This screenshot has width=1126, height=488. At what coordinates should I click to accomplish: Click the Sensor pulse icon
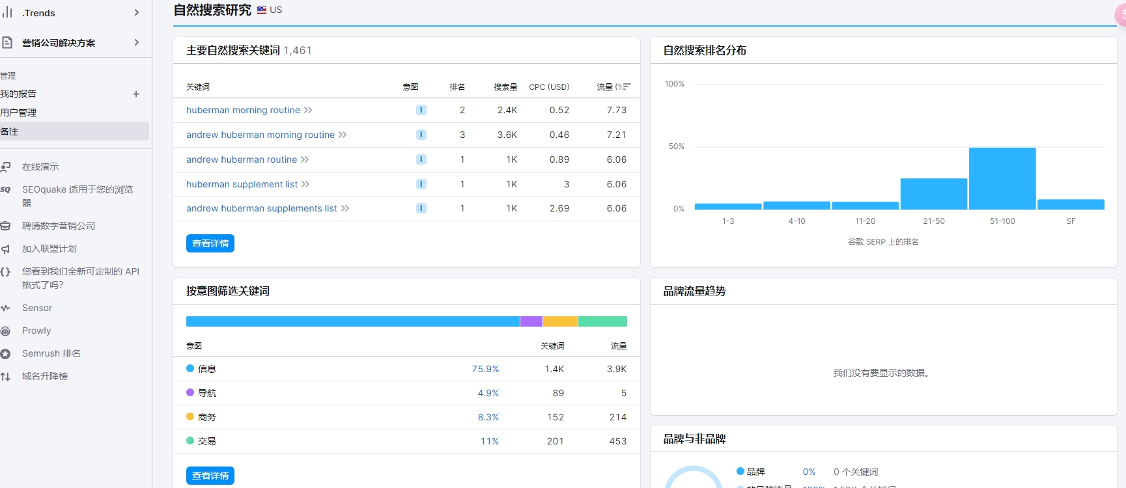tap(6, 308)
